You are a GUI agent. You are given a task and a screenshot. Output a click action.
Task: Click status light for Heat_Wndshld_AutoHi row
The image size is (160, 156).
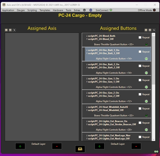(x=146, y=115)
